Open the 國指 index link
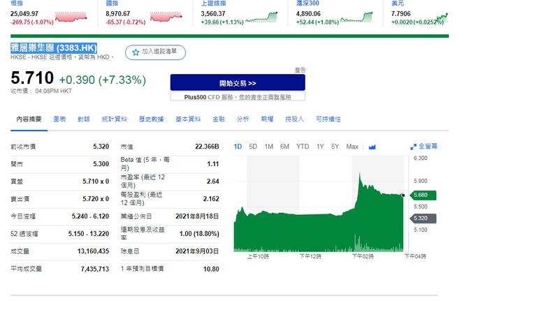 point(111,3)
